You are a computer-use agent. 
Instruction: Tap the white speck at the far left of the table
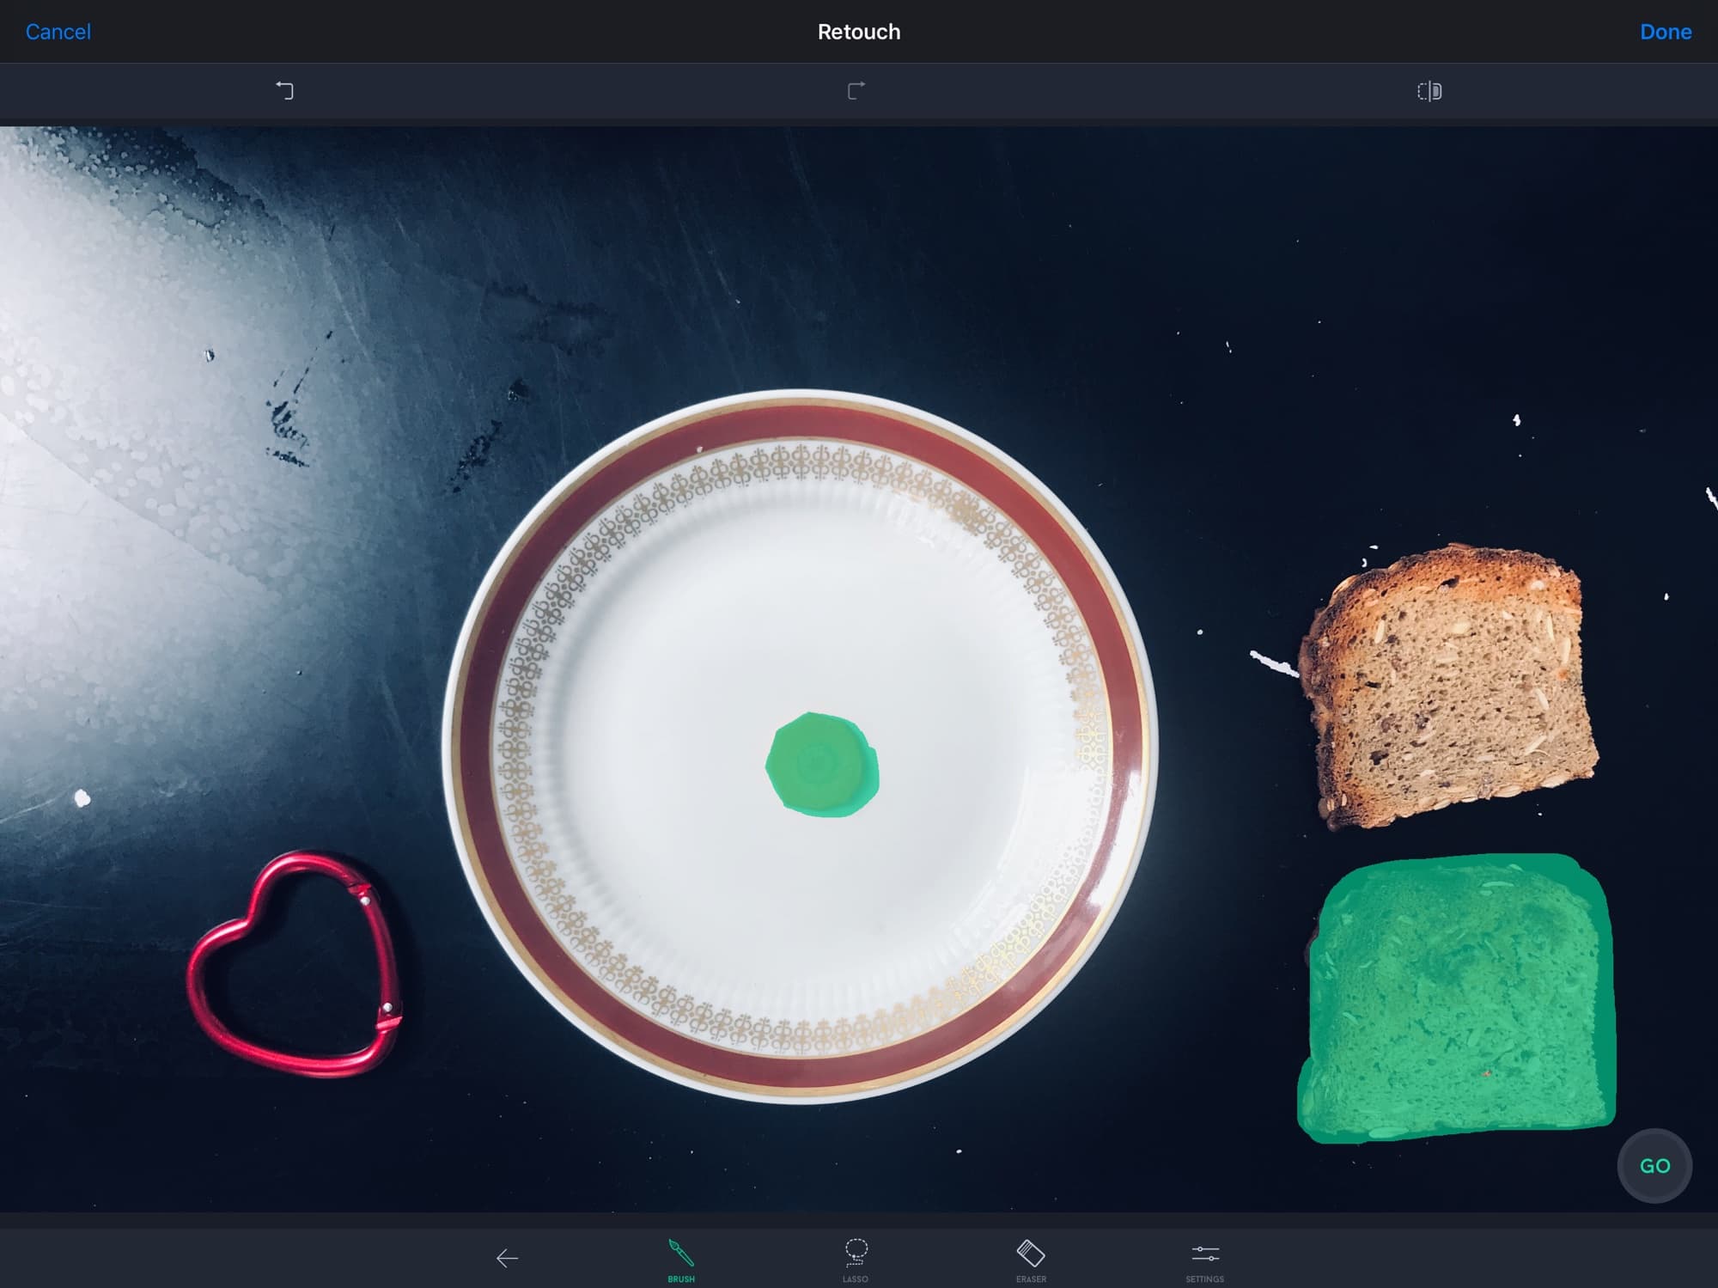point(82,799)
